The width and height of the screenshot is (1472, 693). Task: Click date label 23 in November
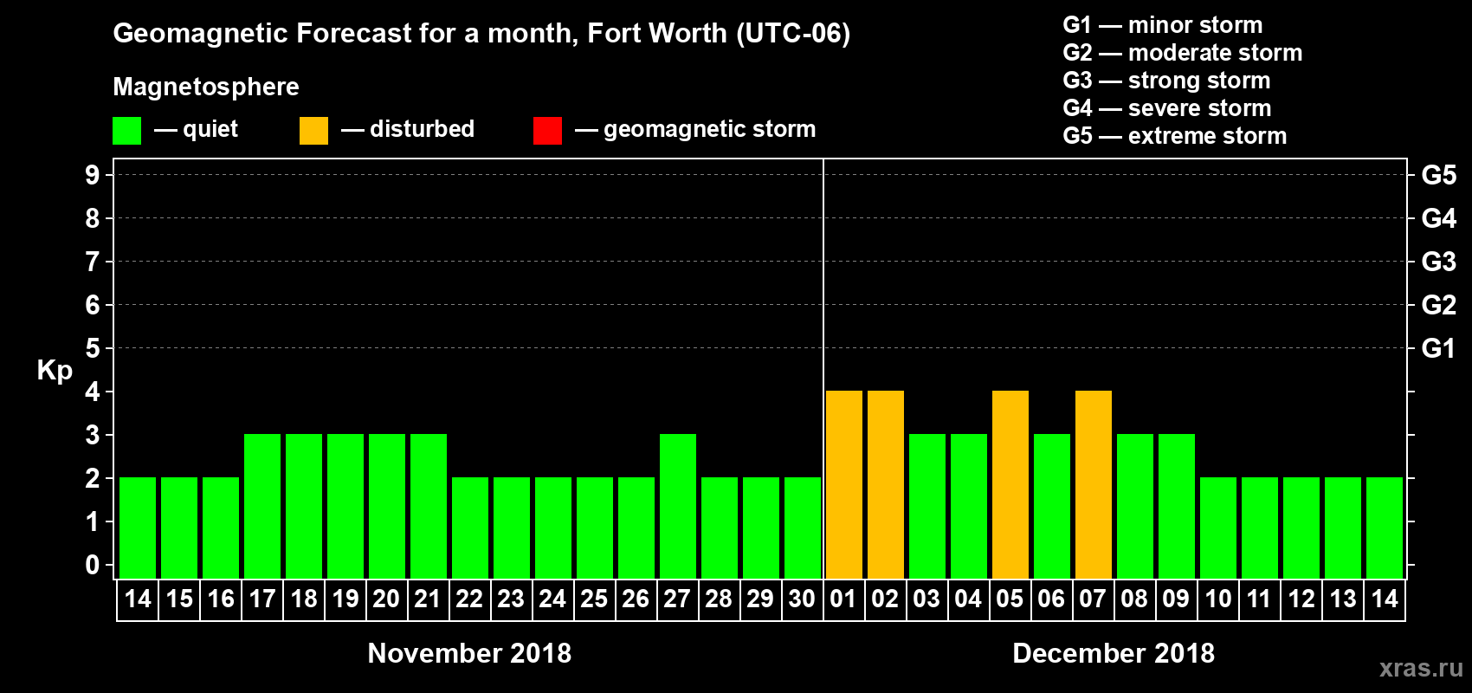point(512,599)
